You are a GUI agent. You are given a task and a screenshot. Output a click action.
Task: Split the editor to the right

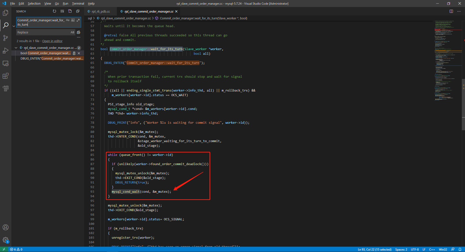click(x=451, y=11)
